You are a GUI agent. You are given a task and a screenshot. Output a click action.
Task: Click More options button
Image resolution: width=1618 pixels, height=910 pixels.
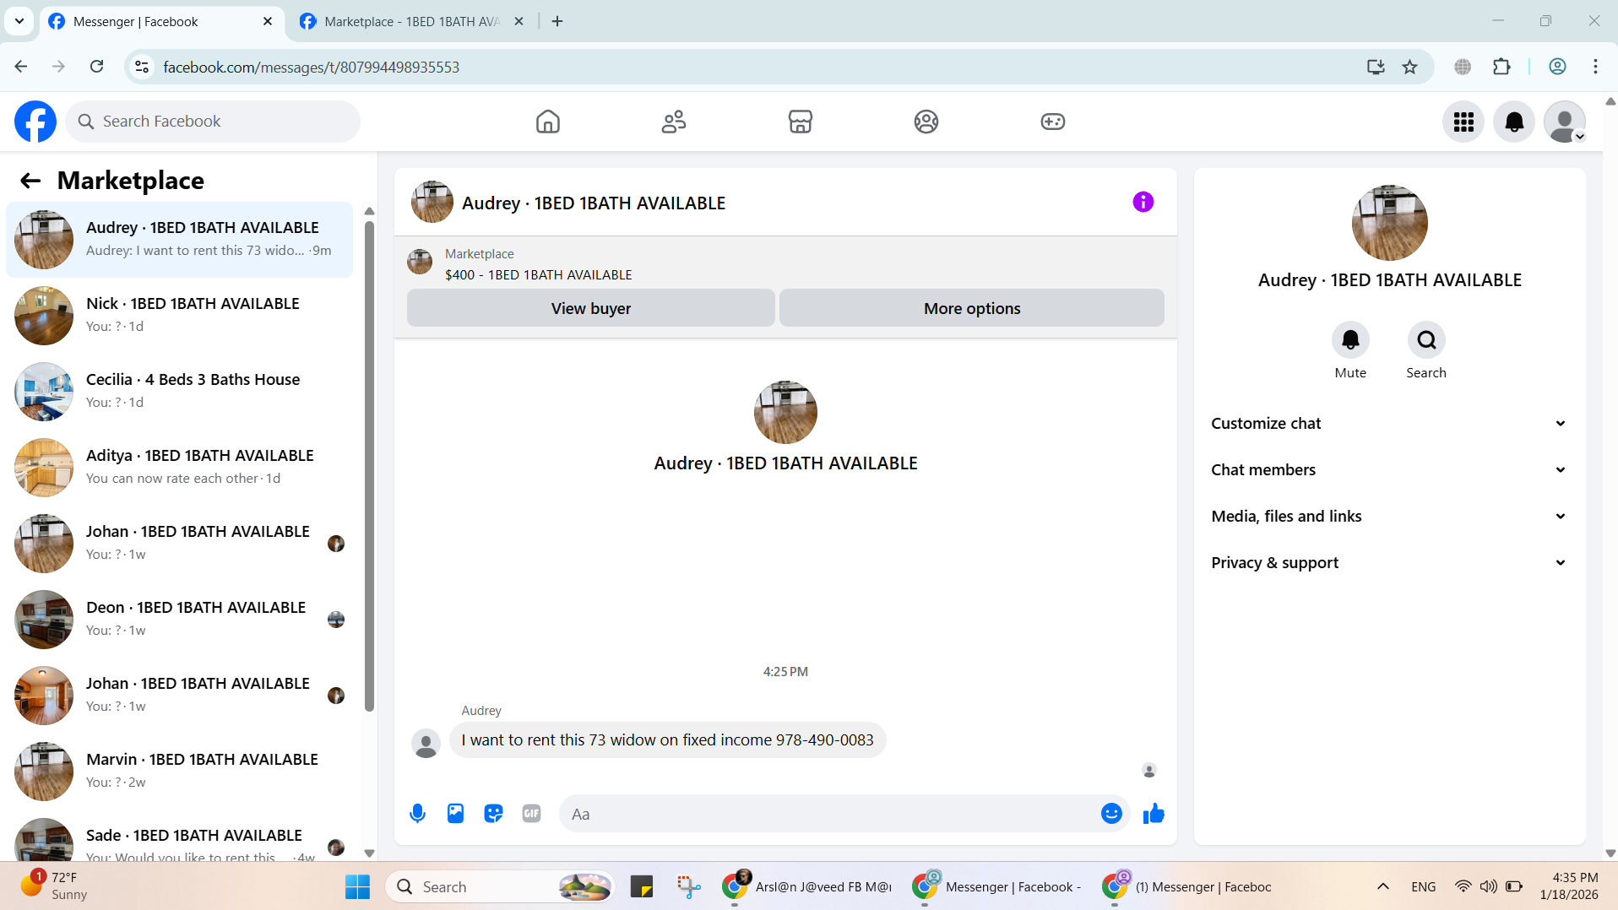(x=972, y=309)
